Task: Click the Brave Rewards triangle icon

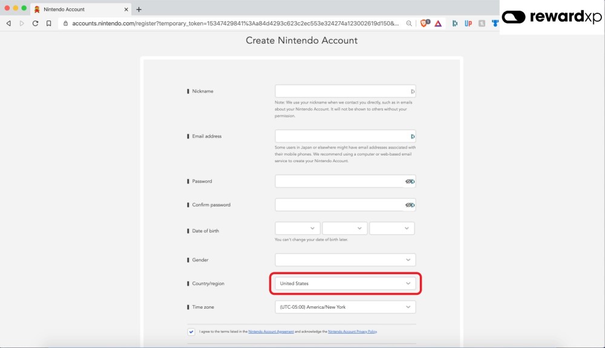Action: click(x=438, y=24)
